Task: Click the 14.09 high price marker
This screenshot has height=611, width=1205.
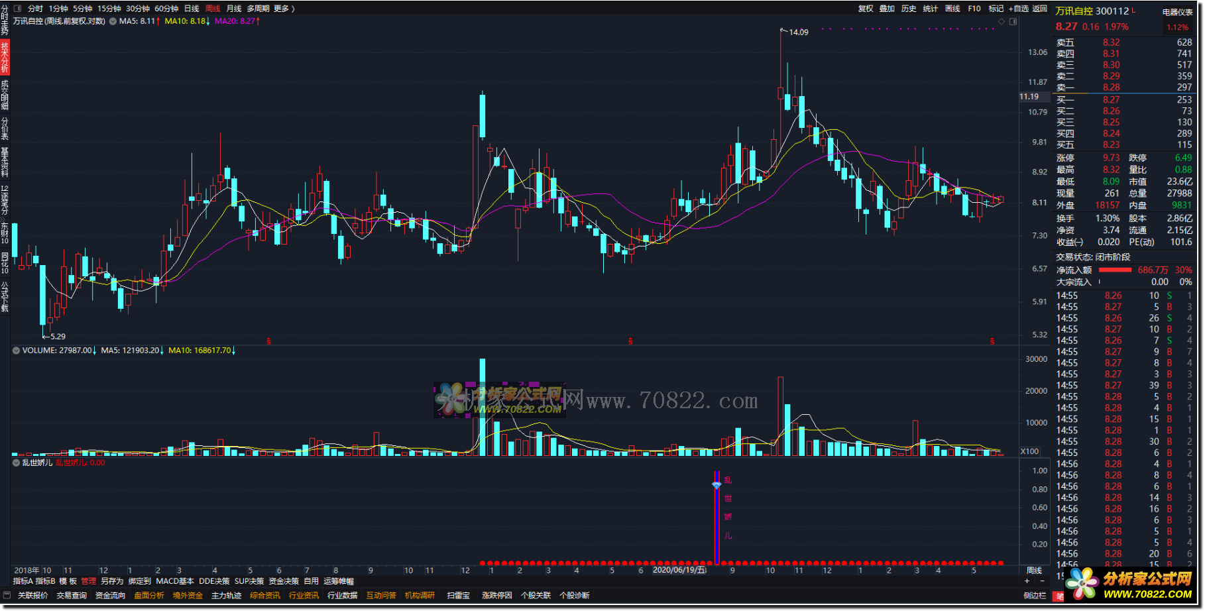Action: [798, 32]
